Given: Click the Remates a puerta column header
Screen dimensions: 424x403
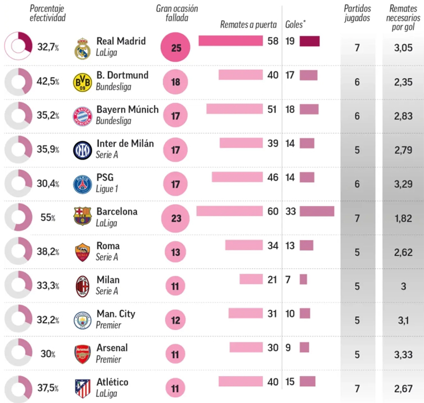Looking at the screenshot, I should pyautogui.click(x=248, y=25).
